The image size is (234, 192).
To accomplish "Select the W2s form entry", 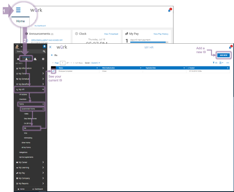I will [x=25, y=133].
